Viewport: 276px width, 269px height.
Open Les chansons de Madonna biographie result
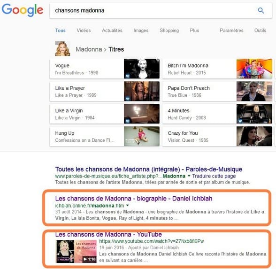point(134,199)
